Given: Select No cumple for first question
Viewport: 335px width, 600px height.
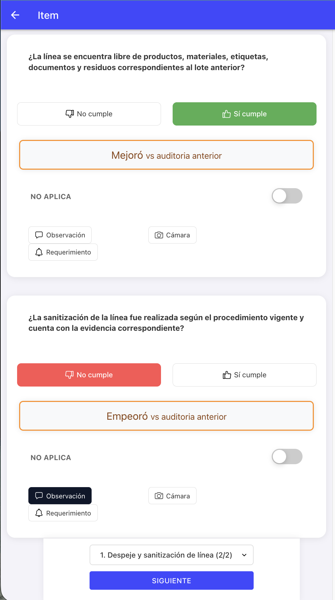Looking at the screenshot, I should (89, 114).
